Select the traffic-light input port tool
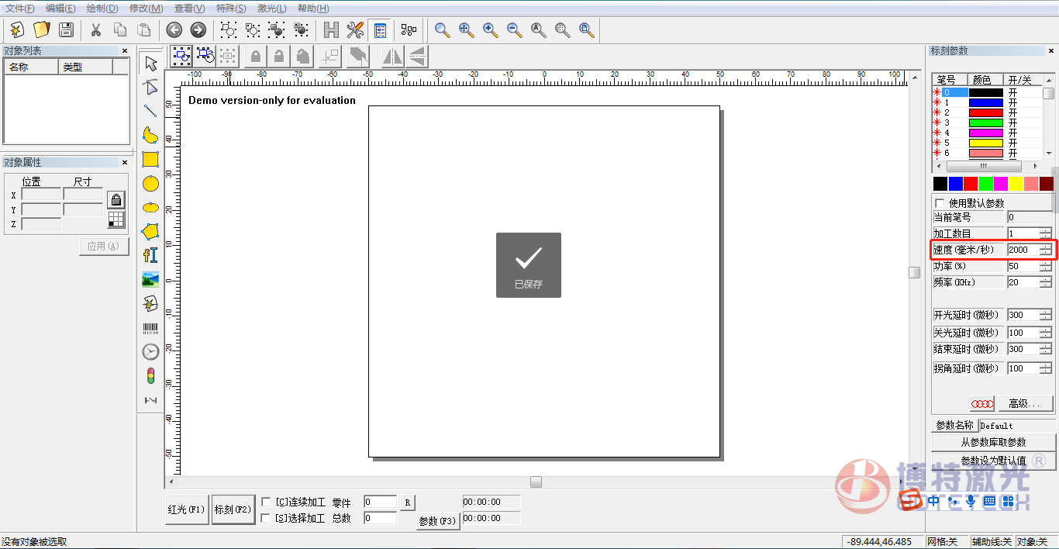 (x=150, y=376)
